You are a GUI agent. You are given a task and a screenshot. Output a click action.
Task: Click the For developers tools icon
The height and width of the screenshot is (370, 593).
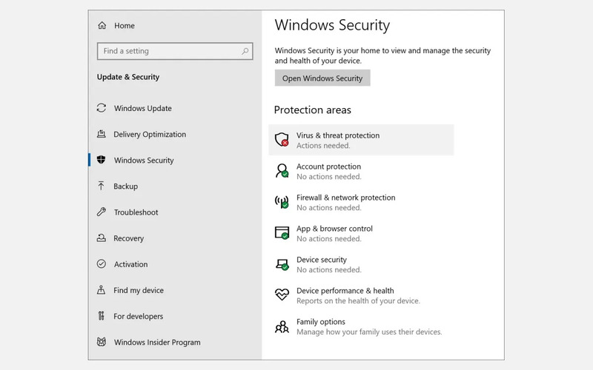click(x=101, y=316)
